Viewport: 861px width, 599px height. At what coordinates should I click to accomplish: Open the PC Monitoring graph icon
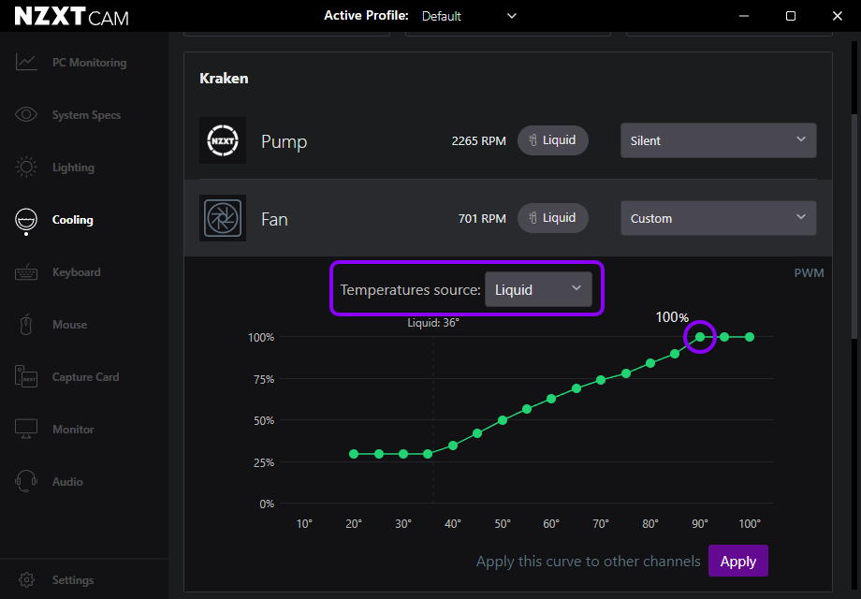point(26,63)
